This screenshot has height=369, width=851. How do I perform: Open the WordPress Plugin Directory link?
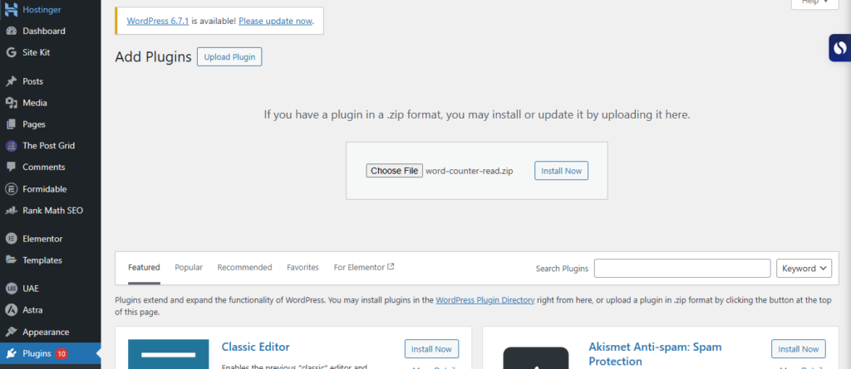click(485, 299)
